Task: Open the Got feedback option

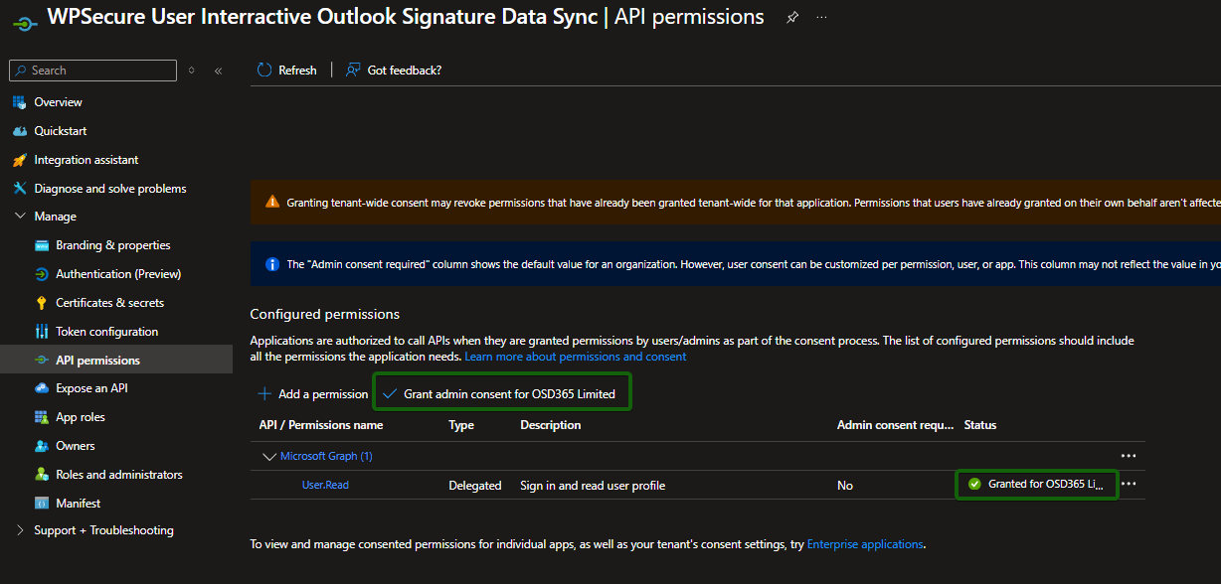Action: click(394, 71)
